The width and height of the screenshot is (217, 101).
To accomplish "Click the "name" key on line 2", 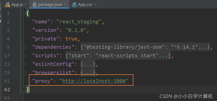I will 41,22.
